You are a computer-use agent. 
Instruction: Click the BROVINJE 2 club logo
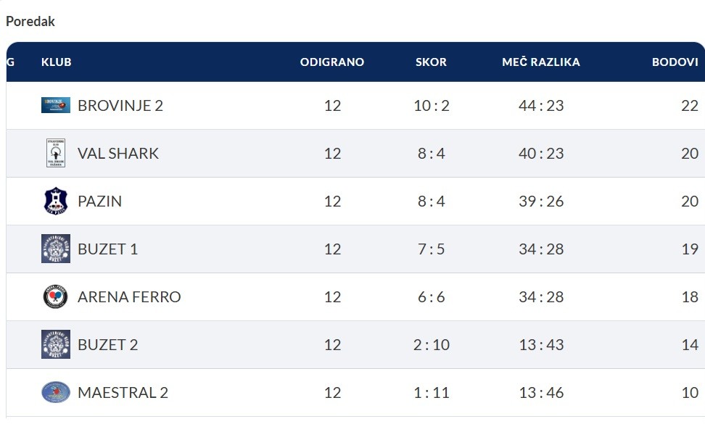[x=56, y=105]
